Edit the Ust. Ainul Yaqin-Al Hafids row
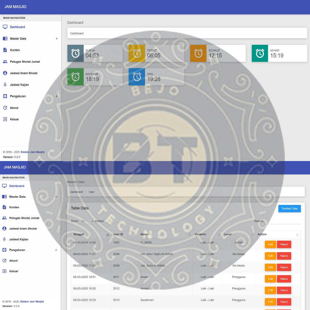The height and width of the screenshot is (310, 310). 270,256
